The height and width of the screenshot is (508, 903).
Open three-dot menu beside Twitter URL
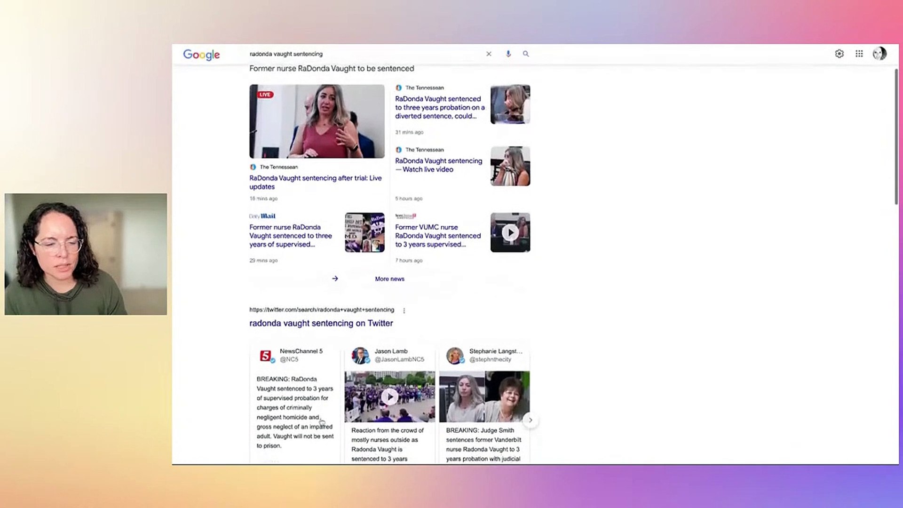tap(404, 310)
